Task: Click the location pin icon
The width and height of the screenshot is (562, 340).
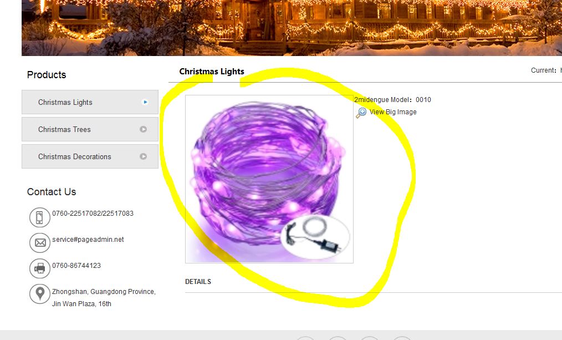Action: pos(40,294)
